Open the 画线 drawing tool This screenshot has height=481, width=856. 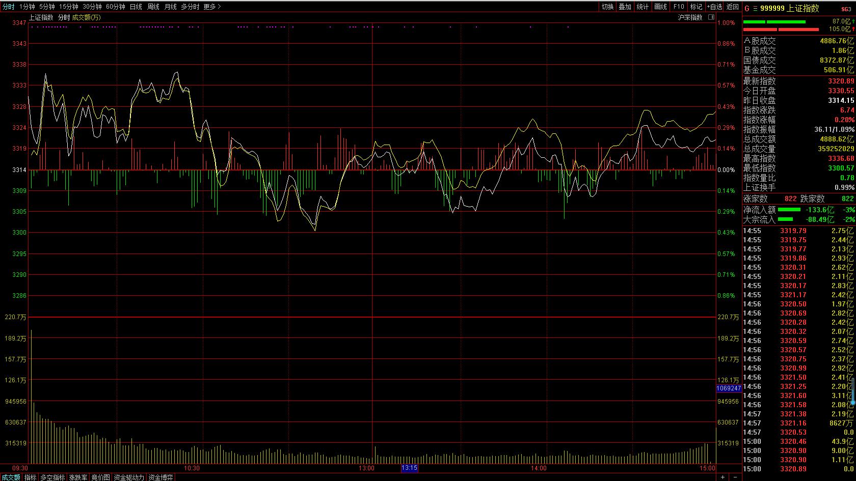coord(660,7)
